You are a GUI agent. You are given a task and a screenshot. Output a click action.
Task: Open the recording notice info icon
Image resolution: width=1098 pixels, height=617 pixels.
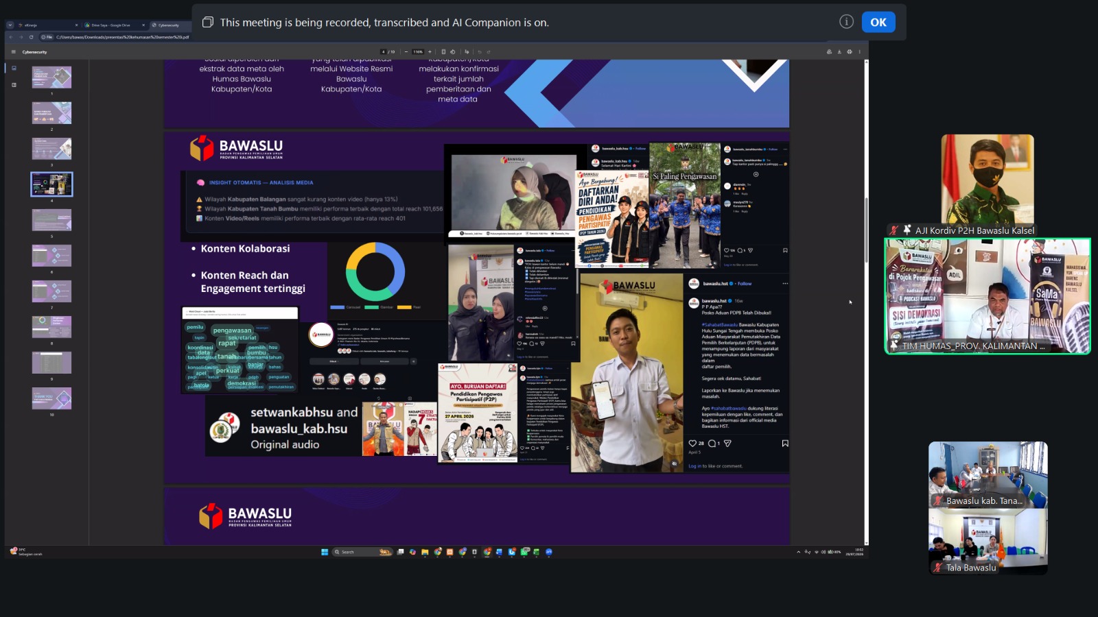(x=846, y=22)
